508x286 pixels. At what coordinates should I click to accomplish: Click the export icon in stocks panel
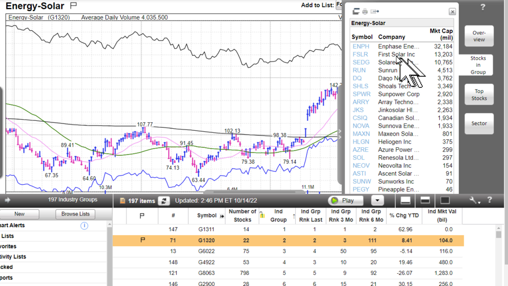pyautogui.click(x=375, y=11)
